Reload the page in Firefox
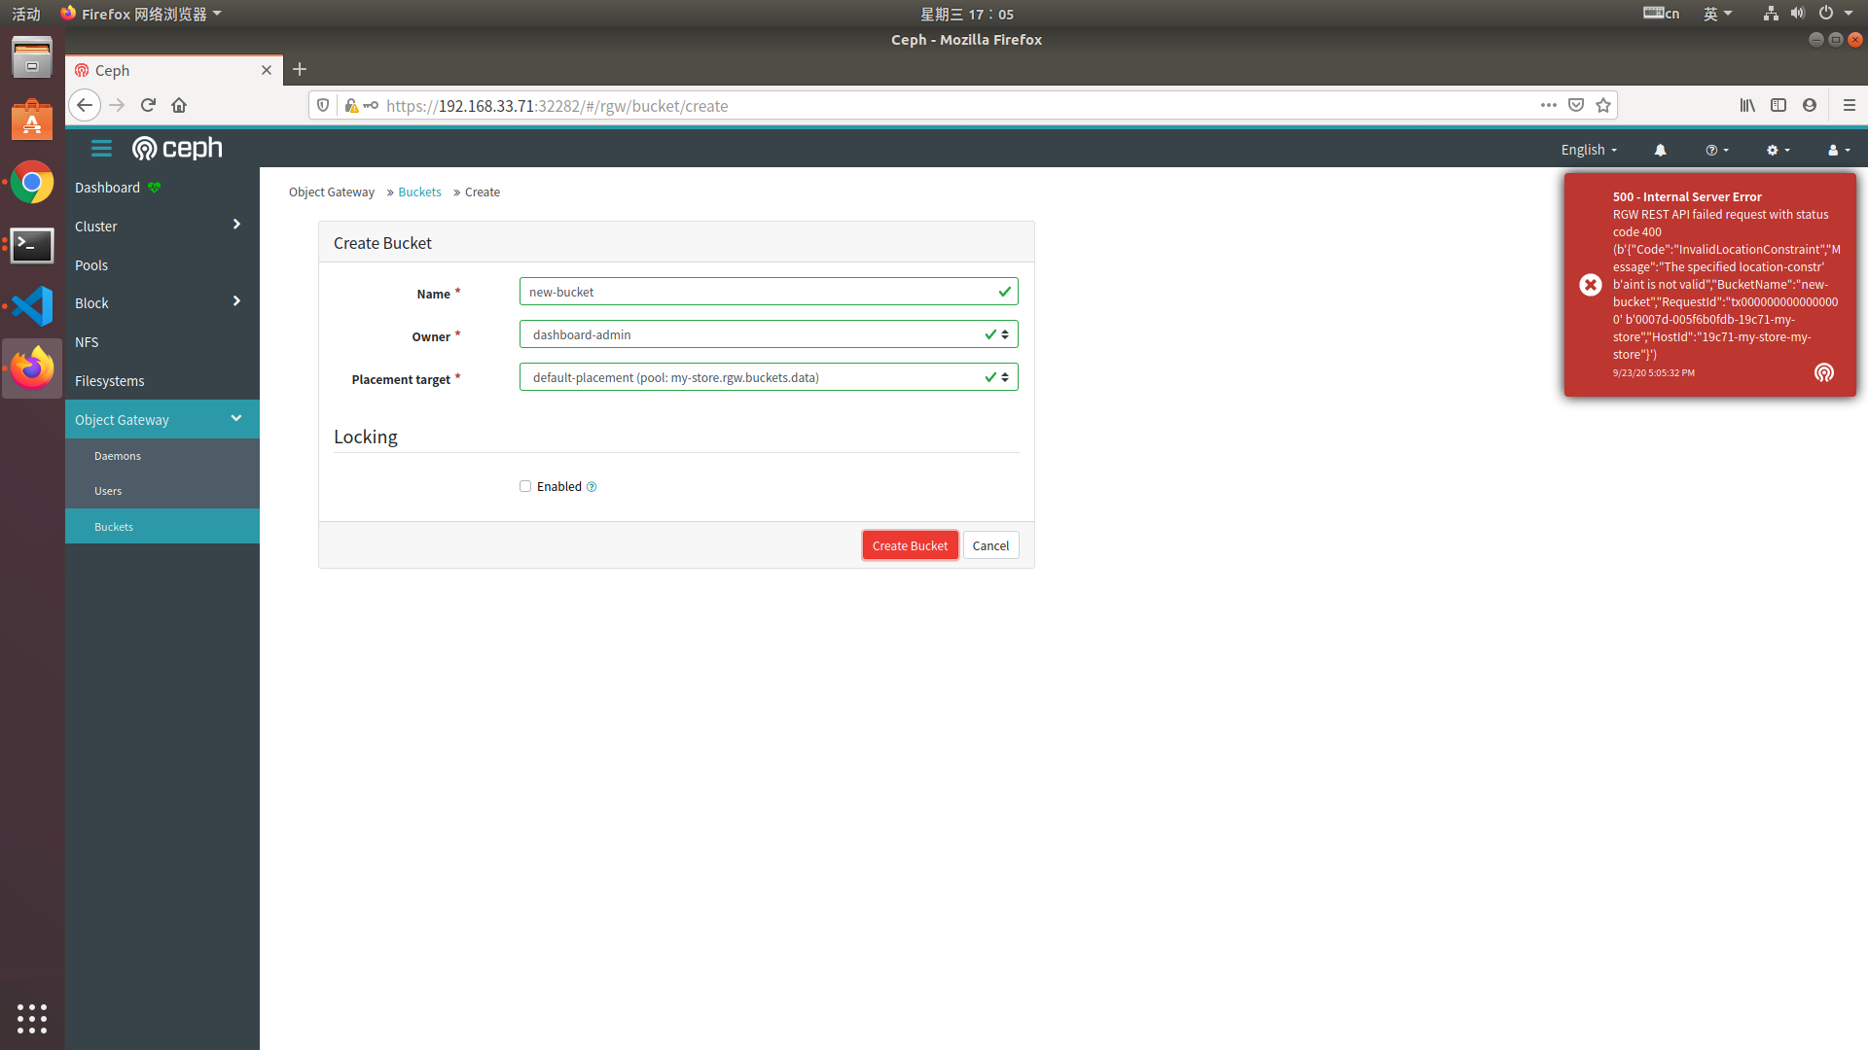Screen dimensions: 1868x1050 tap(148, 105)
